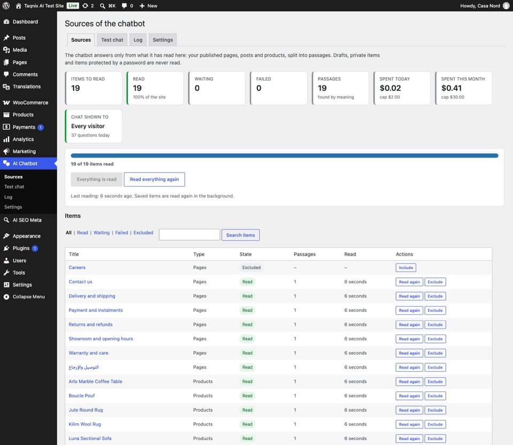Open the Returns and refunds link

[x=91, y=325]
